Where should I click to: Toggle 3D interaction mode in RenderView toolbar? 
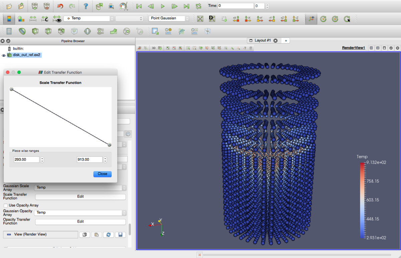(x=154, y=48)
